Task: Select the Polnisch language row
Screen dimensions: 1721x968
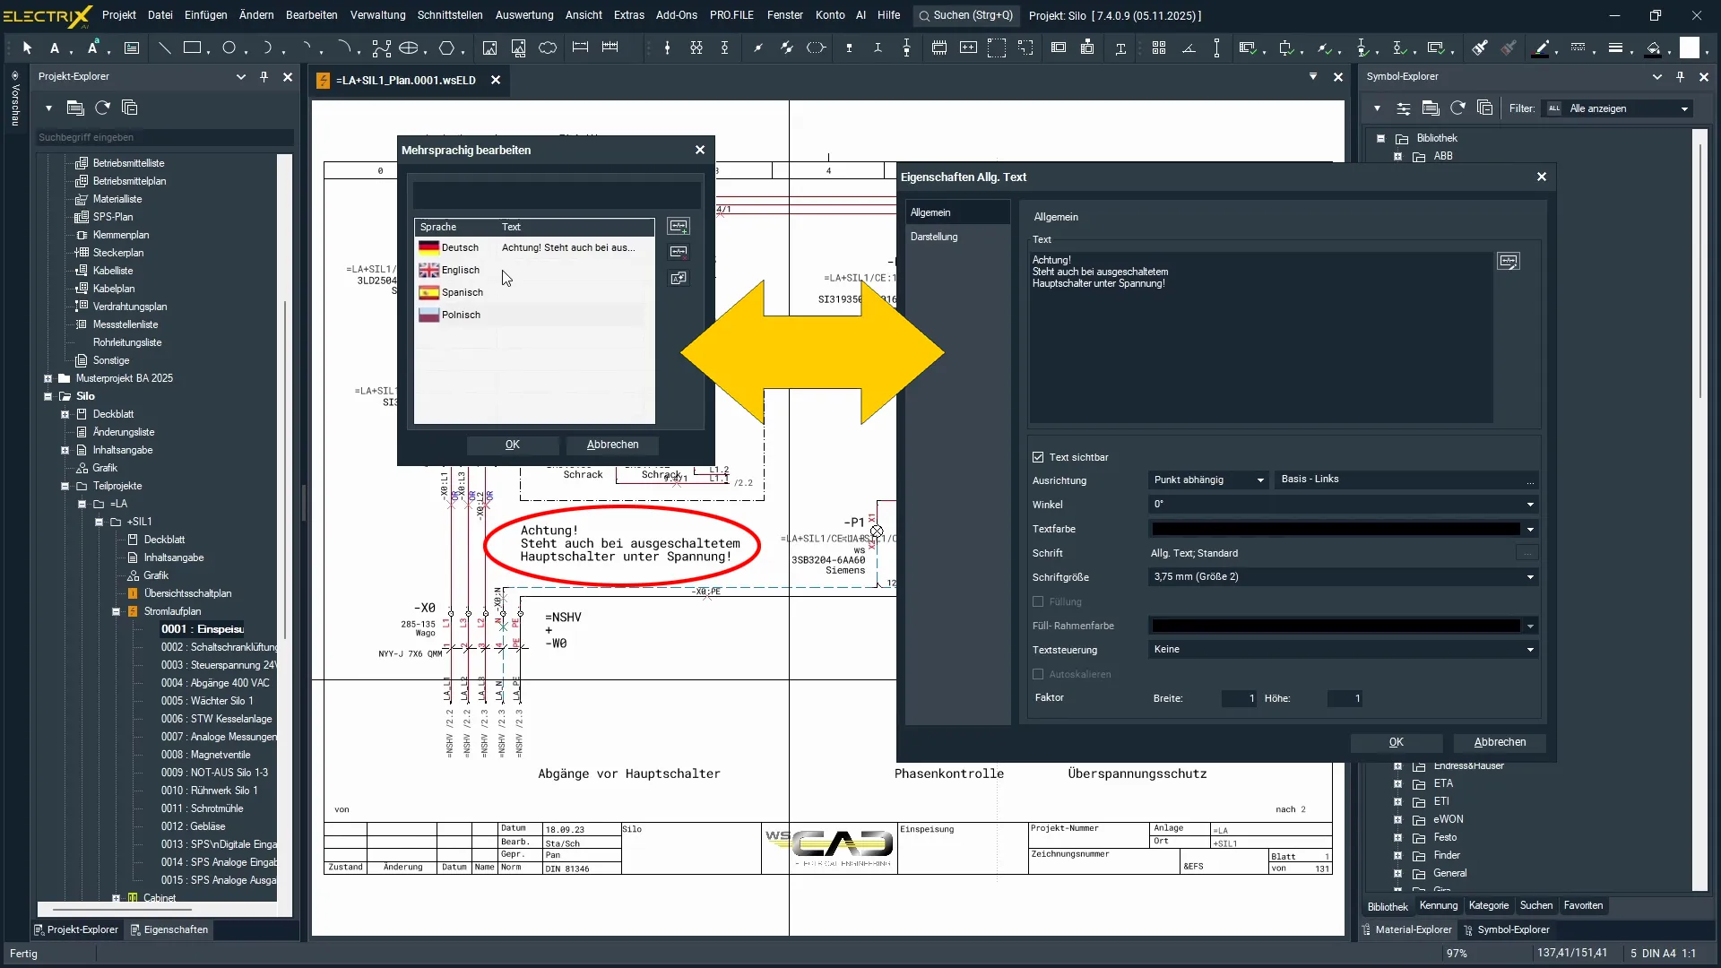Action: point(461,315)
